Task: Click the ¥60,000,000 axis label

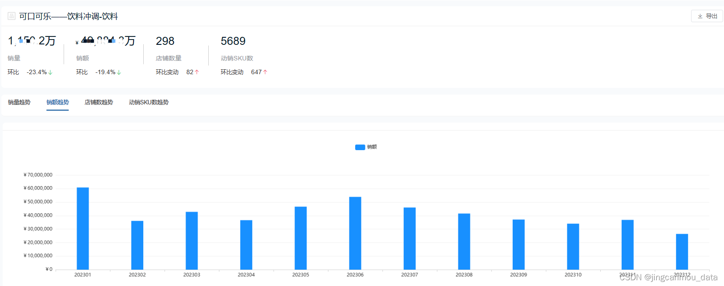Action: click(x=38, y=188)
